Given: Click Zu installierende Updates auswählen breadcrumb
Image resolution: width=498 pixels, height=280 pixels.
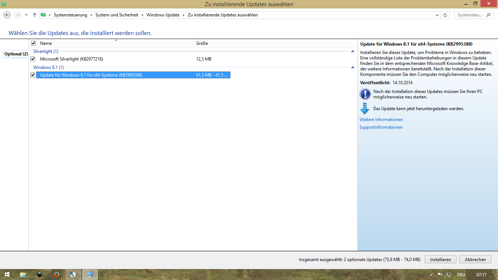Looking at the screenshot, I should point(222,15).
